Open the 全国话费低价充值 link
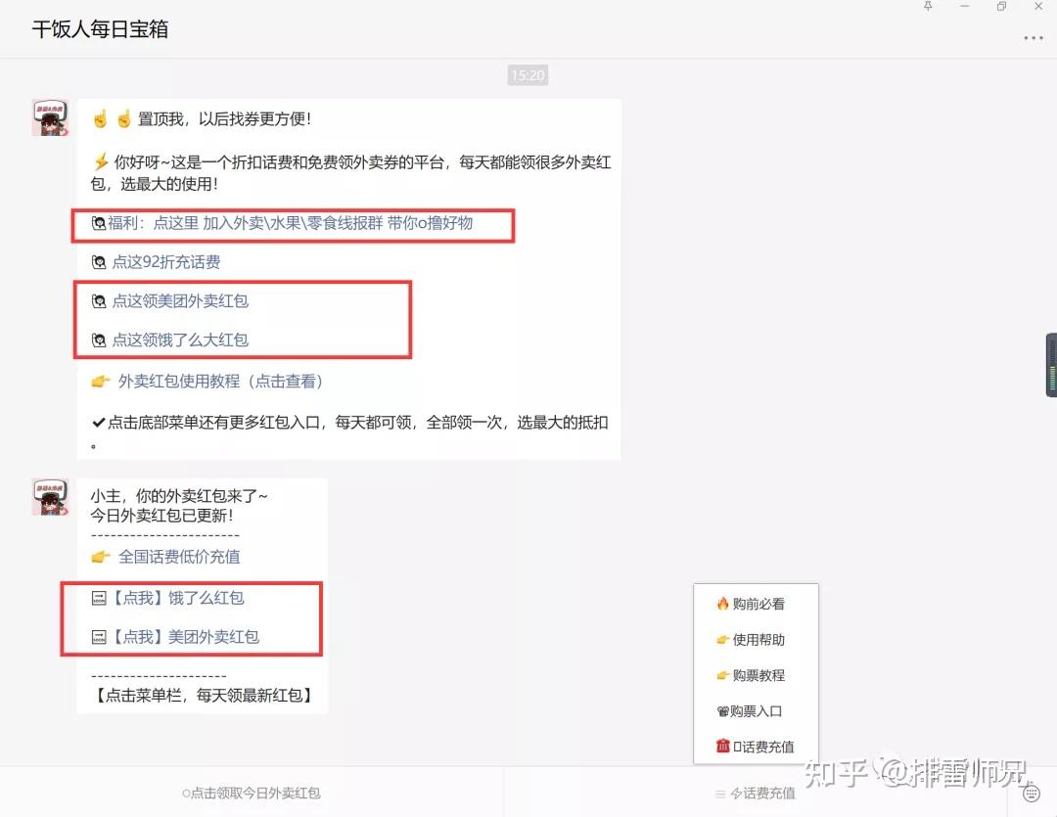 (179, 557)
